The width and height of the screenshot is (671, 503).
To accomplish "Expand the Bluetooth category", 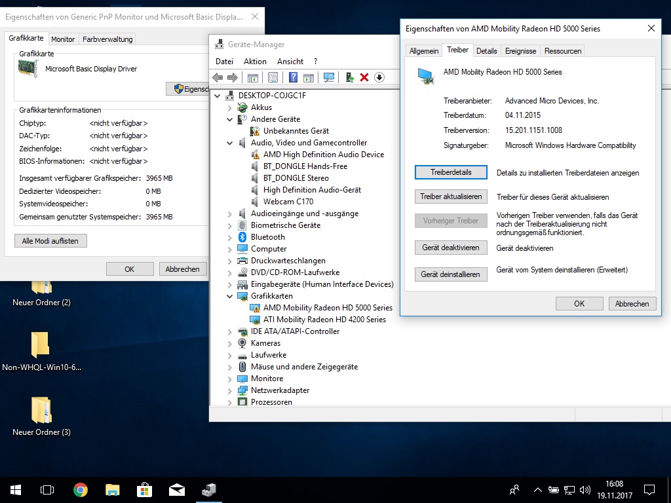I will point(230,237).
